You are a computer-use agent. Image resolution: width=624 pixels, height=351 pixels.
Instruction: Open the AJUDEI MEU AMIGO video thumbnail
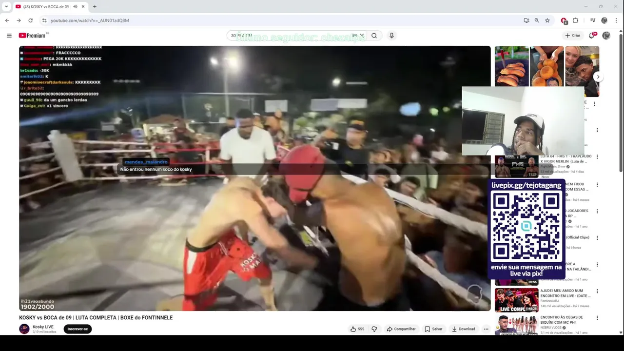[x=516, y=300]
